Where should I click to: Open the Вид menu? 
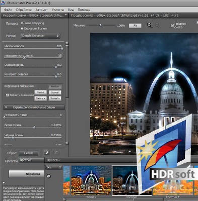[71, 10]
